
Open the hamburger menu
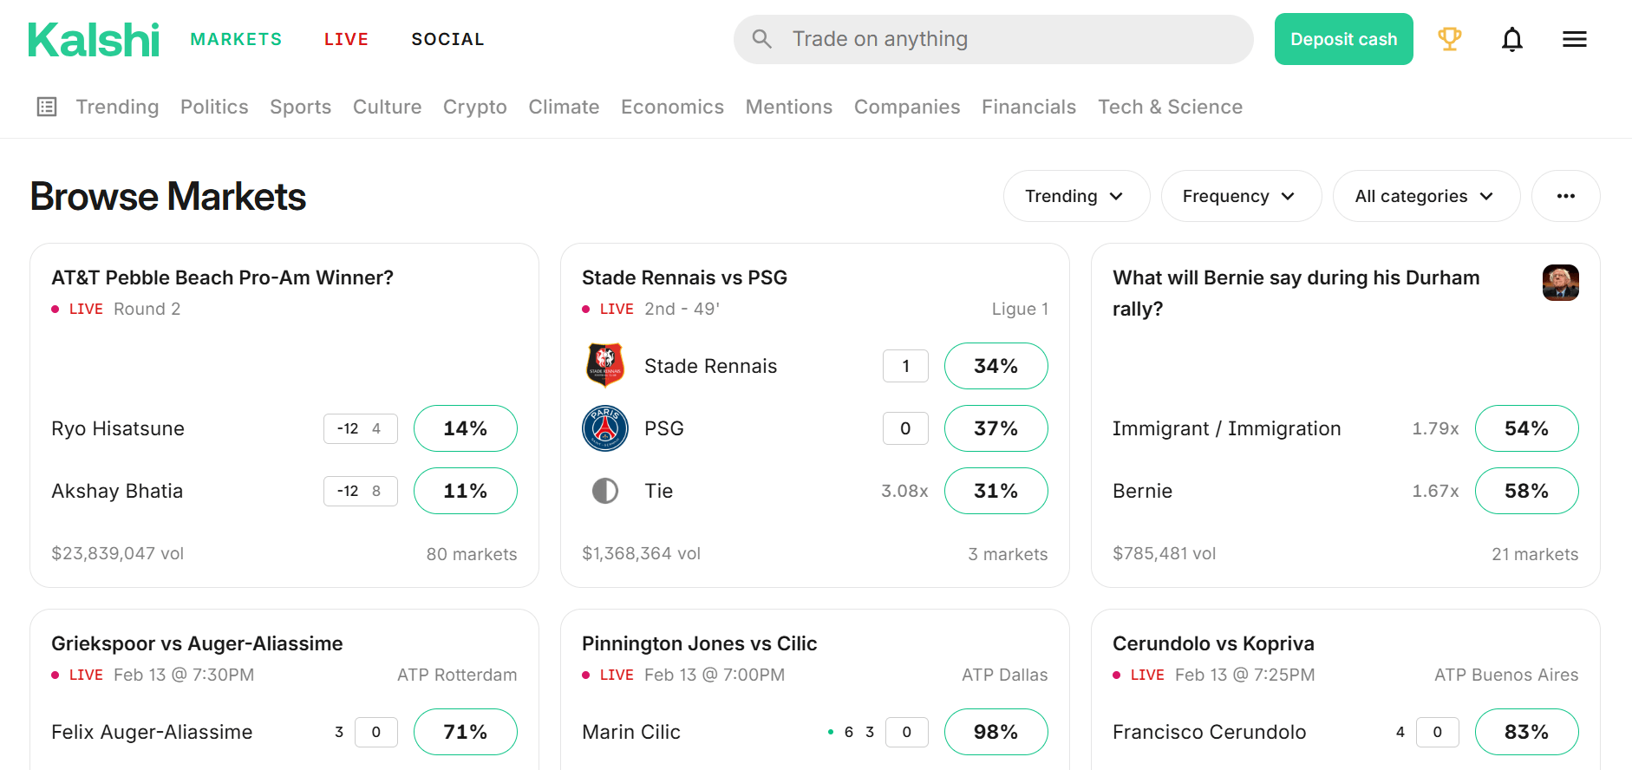(1574, 39)
